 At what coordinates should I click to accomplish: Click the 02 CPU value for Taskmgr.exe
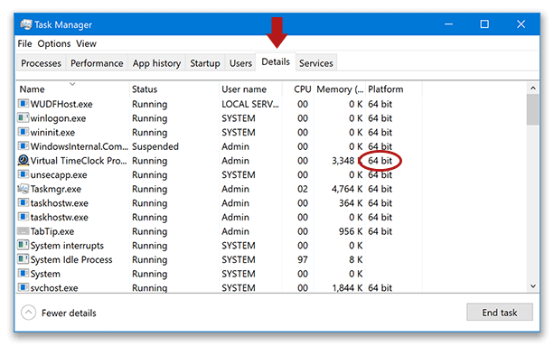tap(303, 189)
